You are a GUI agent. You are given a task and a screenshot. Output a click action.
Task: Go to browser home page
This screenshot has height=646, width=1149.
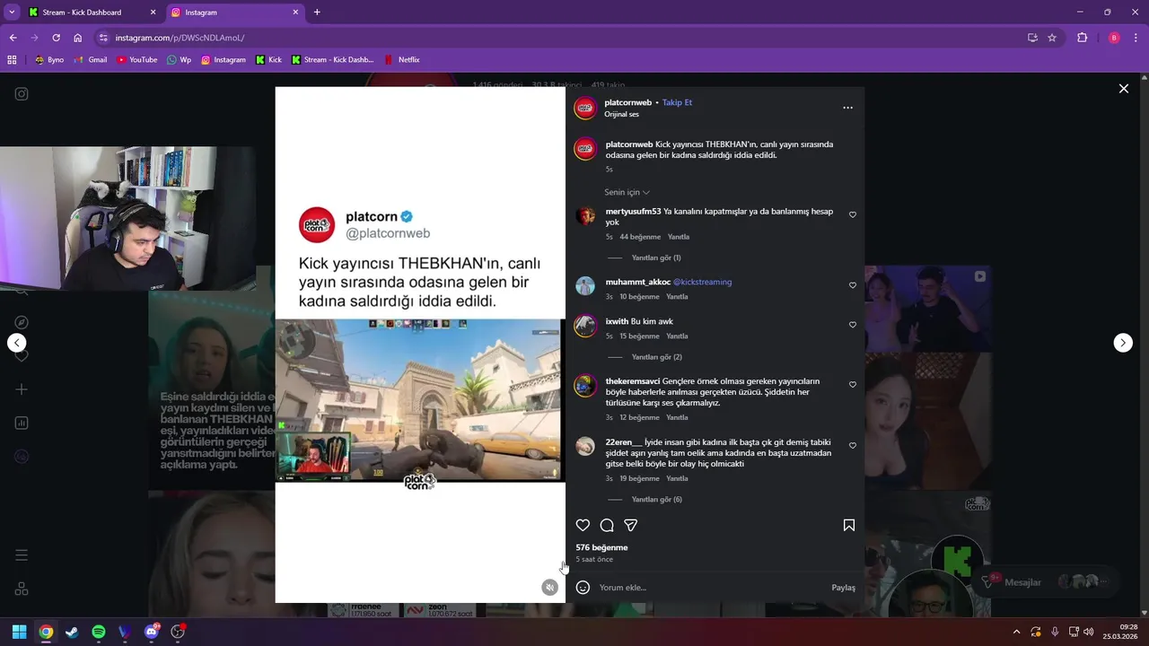78,38
